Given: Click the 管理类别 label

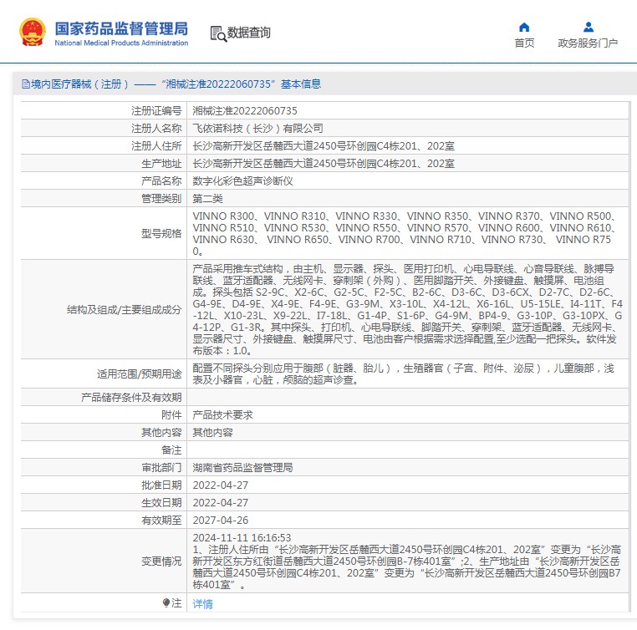Looking at the screenshot, I should [x=161, y=198].
